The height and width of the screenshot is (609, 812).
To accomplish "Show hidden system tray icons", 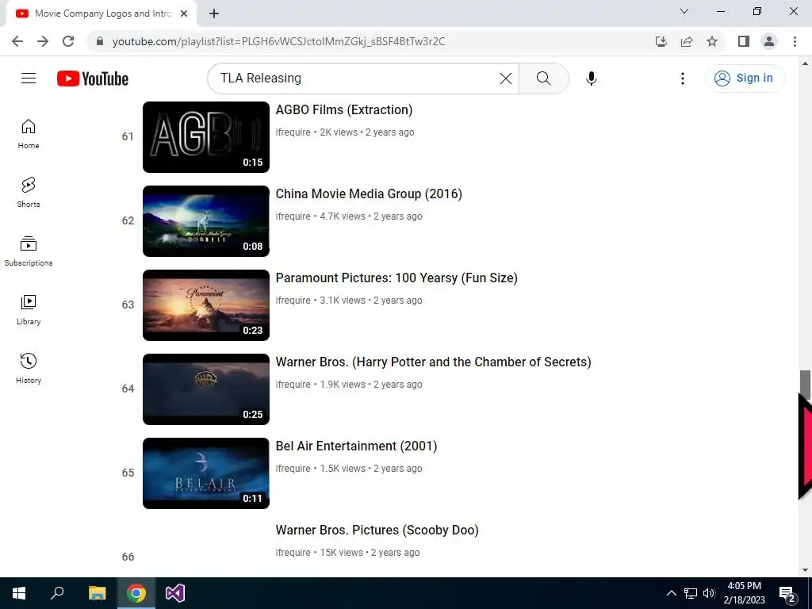I will [x=671, y=593].
